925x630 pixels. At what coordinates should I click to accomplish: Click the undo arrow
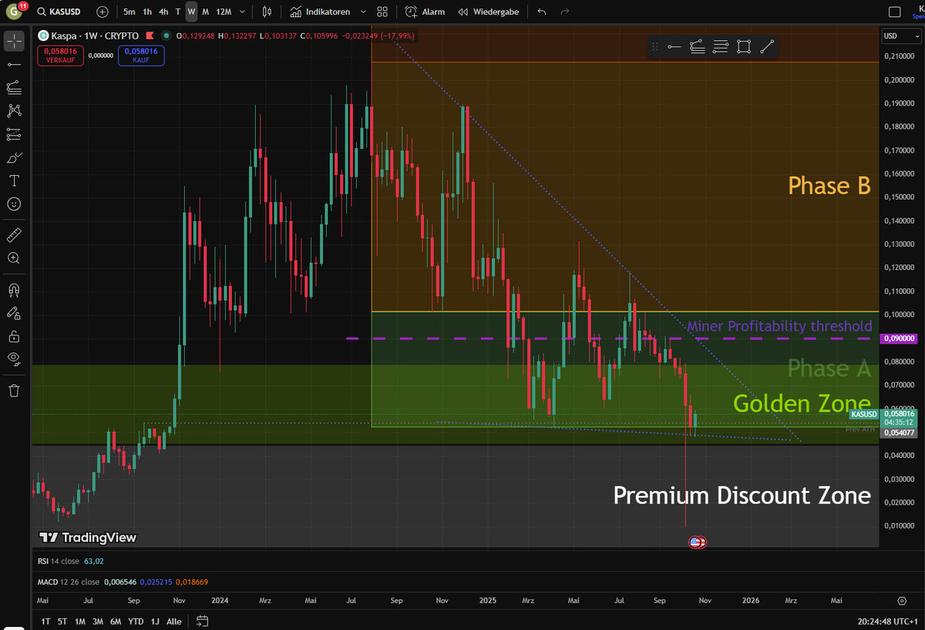541,12
